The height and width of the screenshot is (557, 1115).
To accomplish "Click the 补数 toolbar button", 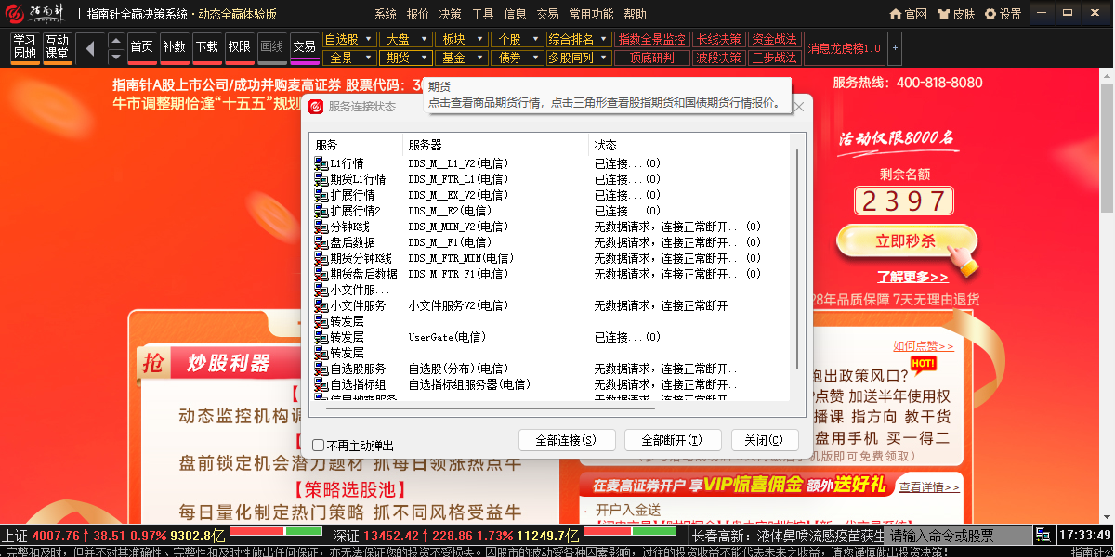I will (x=174, y=47).
